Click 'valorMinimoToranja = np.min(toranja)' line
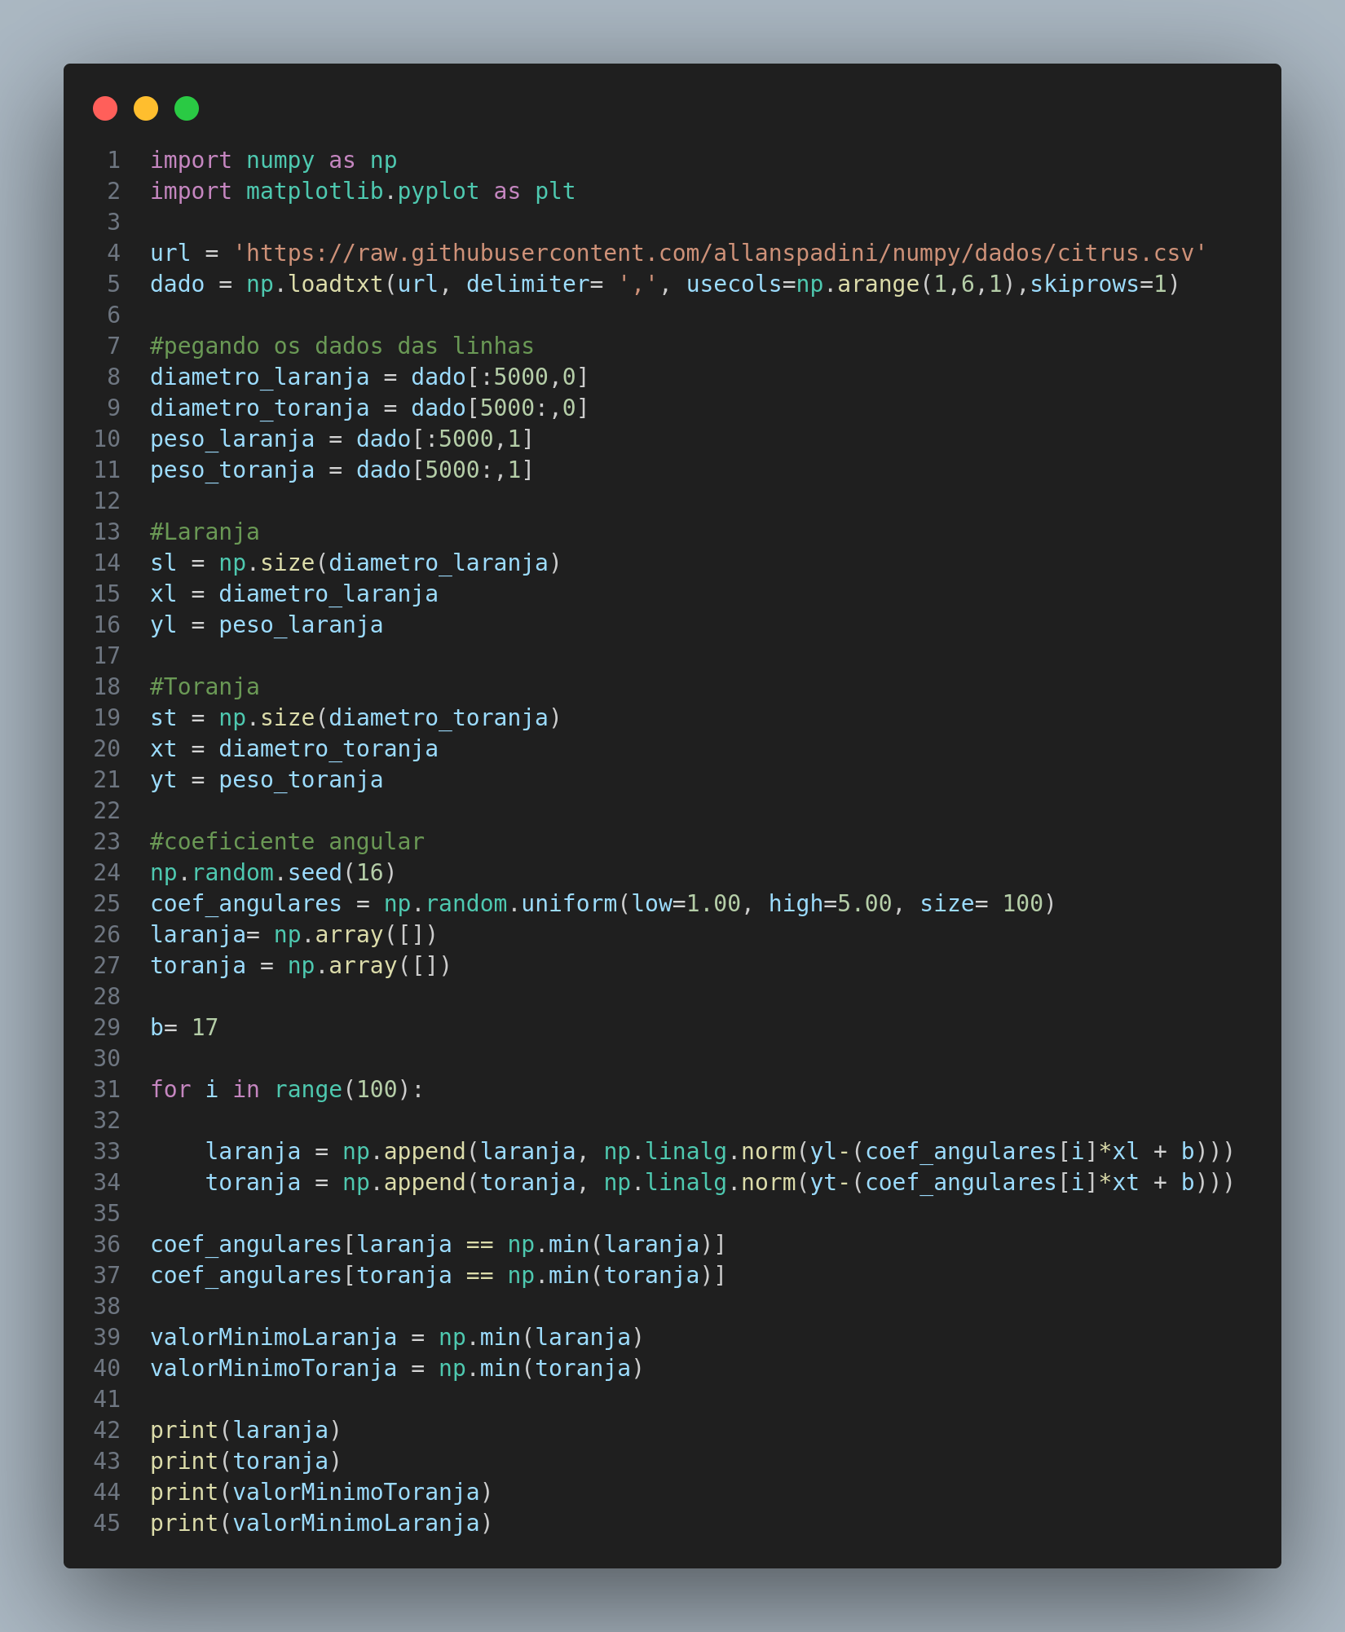This screenshot has width=1345, height=1632. pyautogui.click(x=397, y=1369)
